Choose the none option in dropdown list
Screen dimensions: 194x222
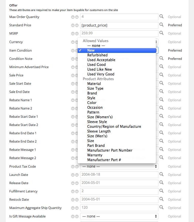(x=117, y=46)
